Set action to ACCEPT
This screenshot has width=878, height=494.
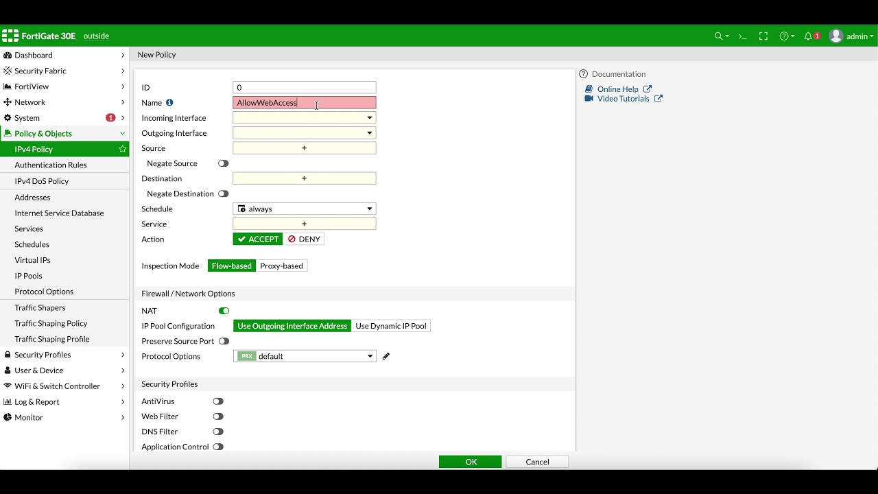258,239
